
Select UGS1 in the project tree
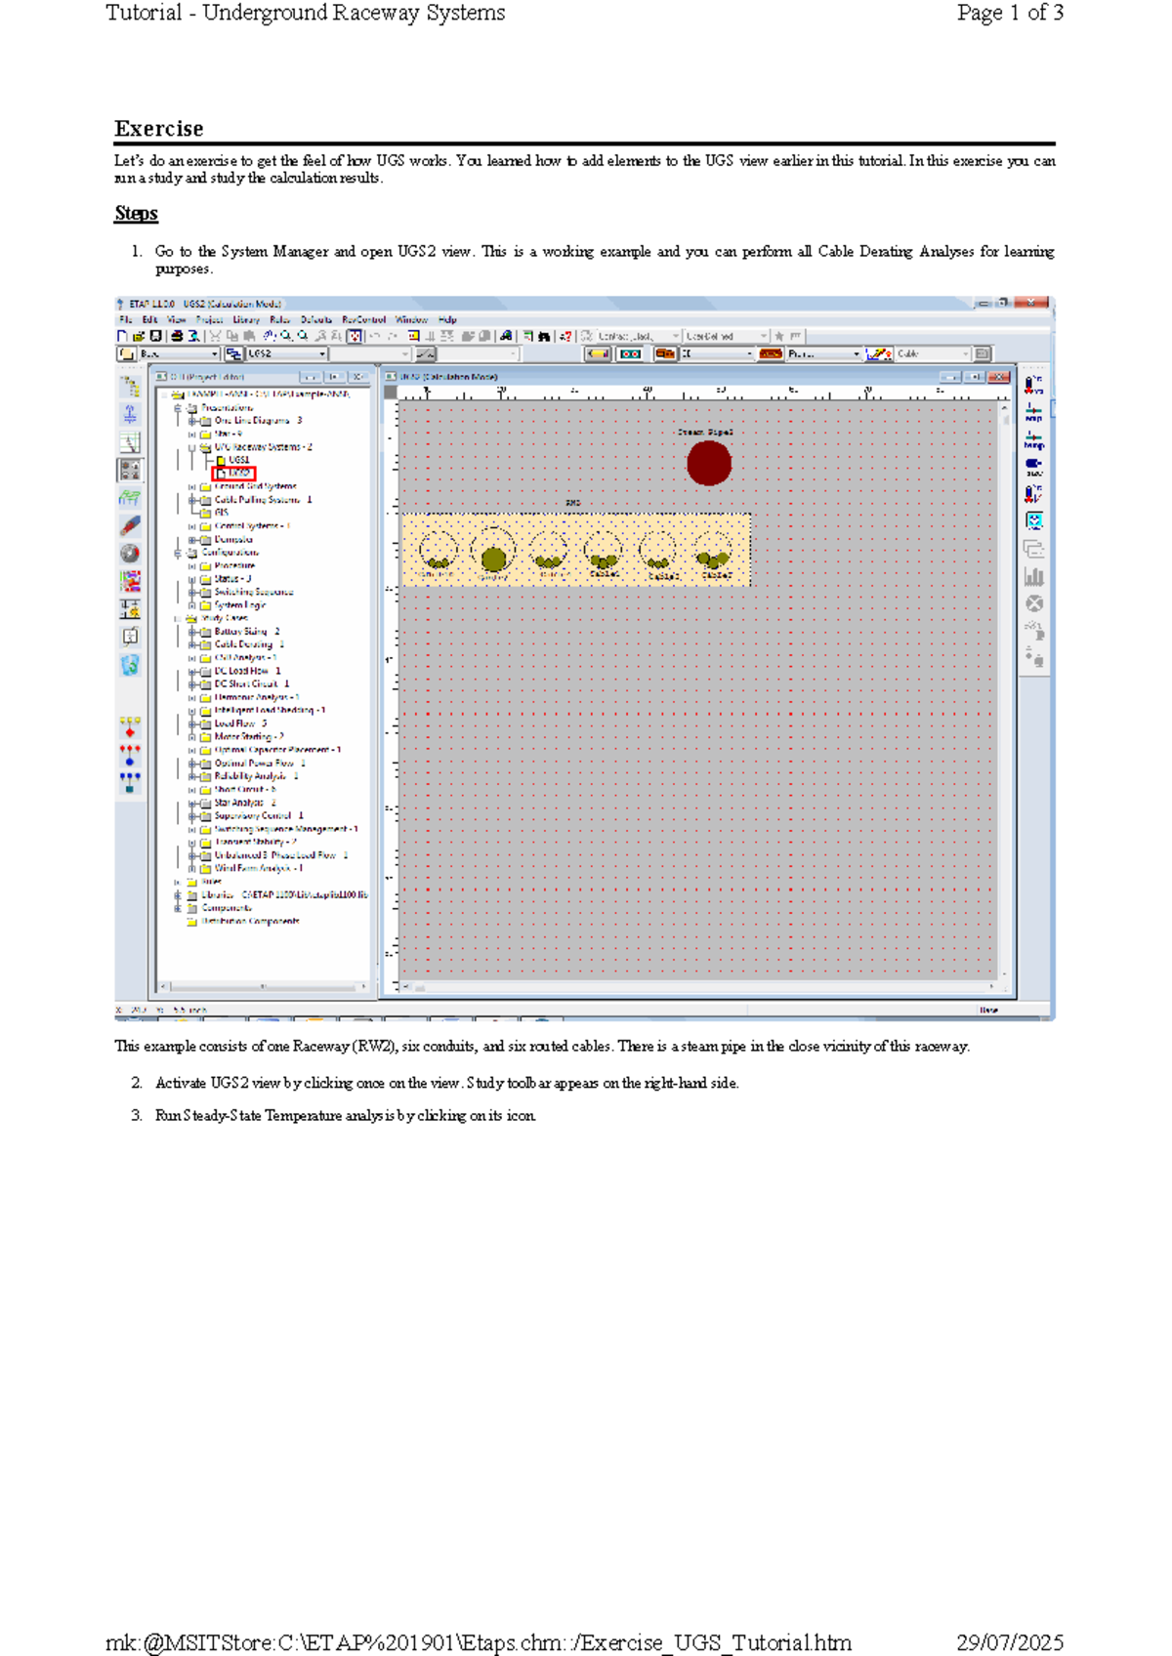[239, 460]
